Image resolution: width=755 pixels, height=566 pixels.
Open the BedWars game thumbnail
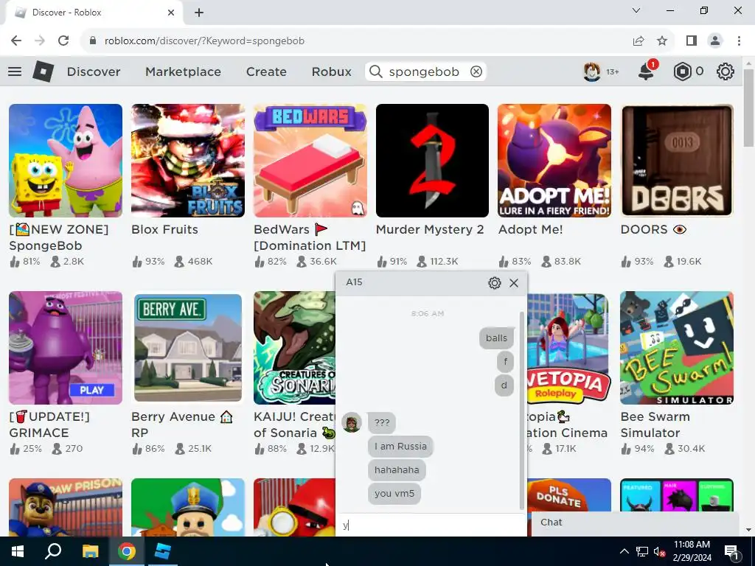310,161
